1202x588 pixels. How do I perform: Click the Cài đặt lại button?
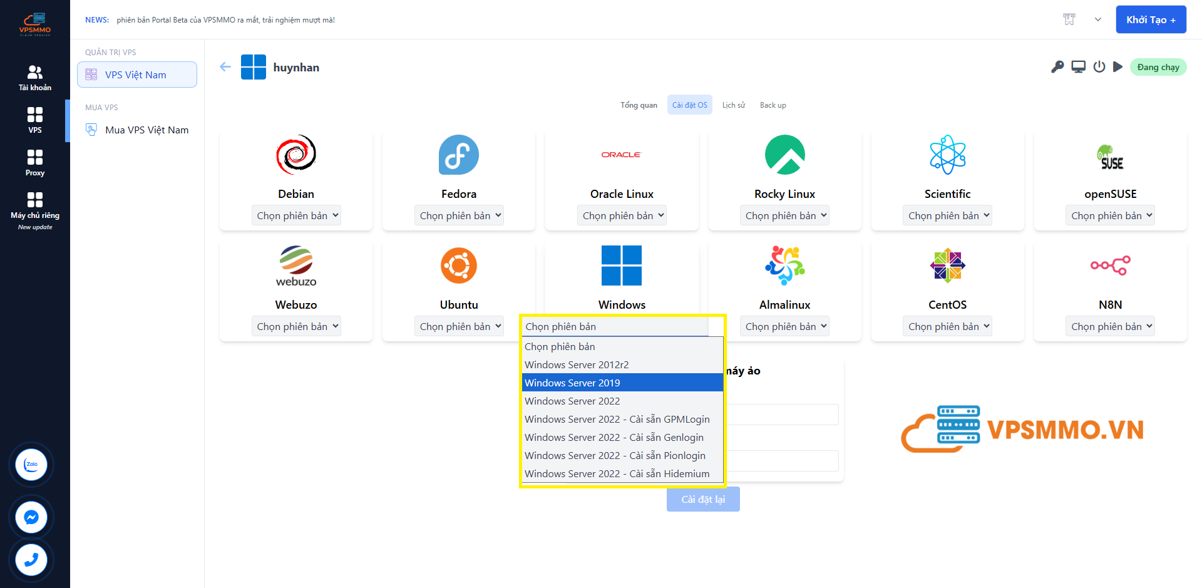click(703, 499)
